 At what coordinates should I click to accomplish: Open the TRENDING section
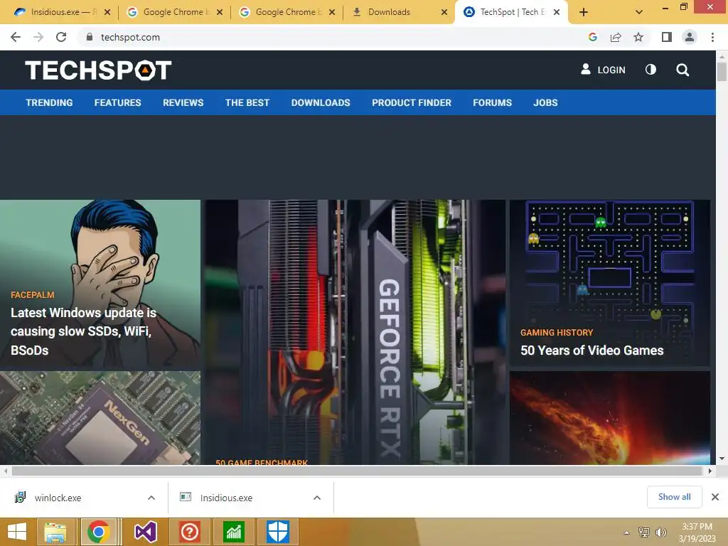coord(49,102)
